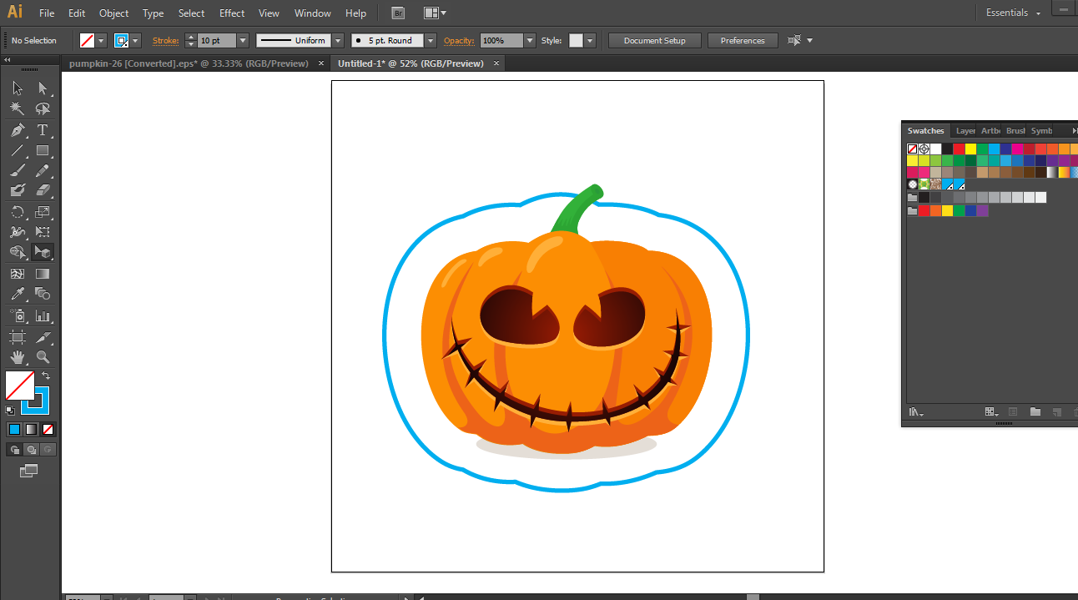
Task: Choose the Paintbrush tool
Action: pyautogui.click(x=17, y=171)
